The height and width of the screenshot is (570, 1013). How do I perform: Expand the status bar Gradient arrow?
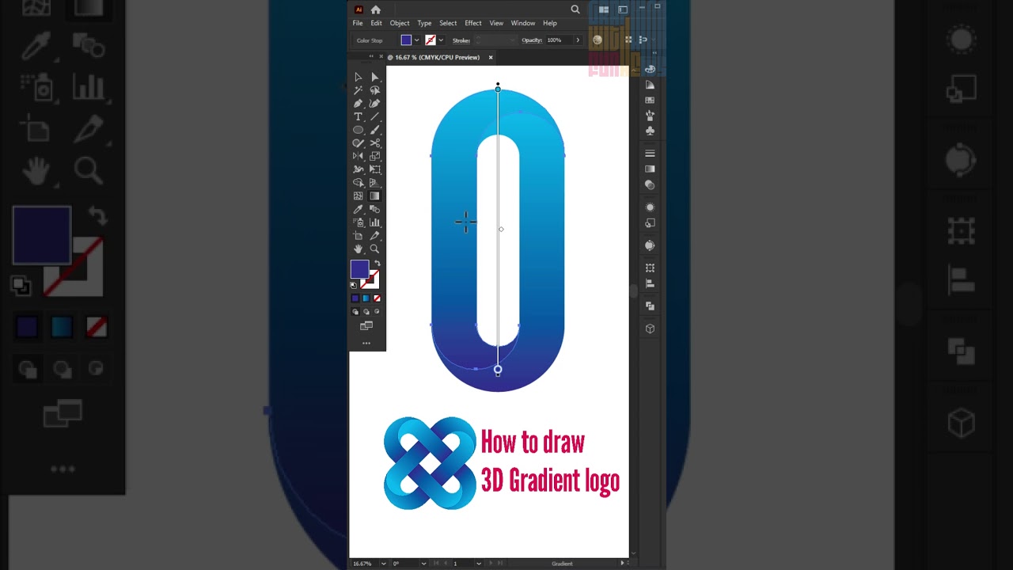(x=622, y=564)
